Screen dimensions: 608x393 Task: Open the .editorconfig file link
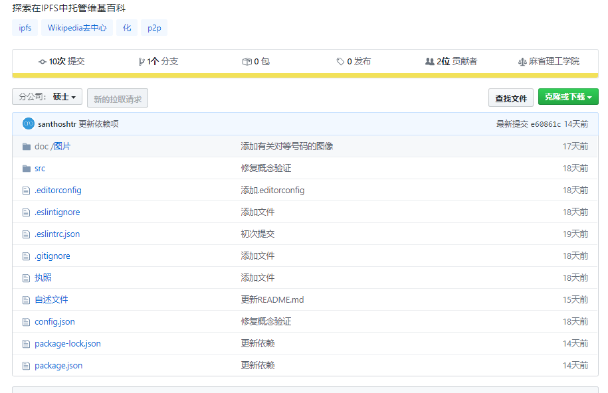(57, 190)
